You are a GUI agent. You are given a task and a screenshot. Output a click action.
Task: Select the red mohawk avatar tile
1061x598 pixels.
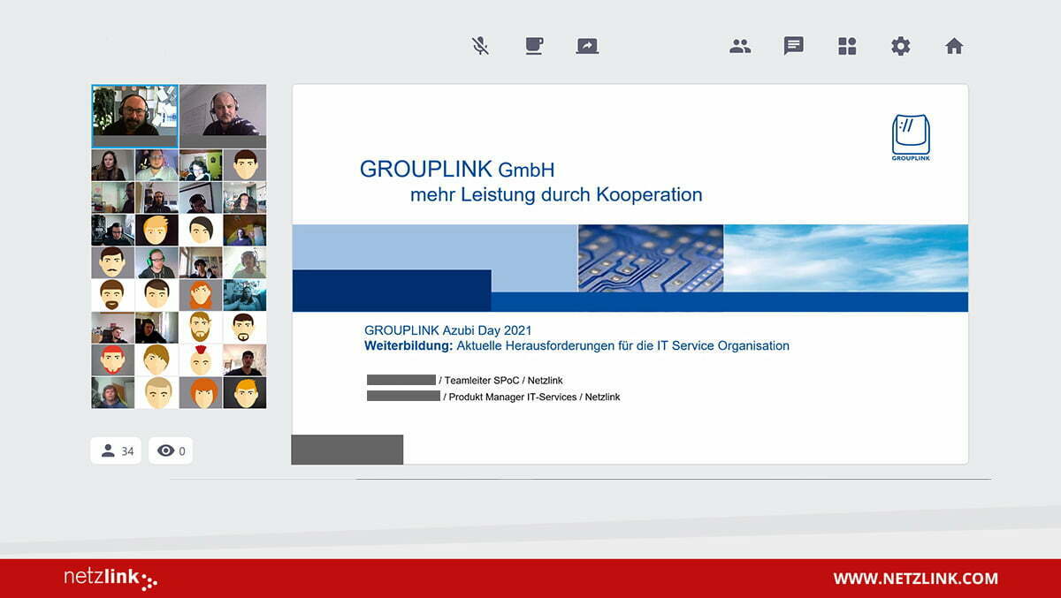[x=201, y=360]
